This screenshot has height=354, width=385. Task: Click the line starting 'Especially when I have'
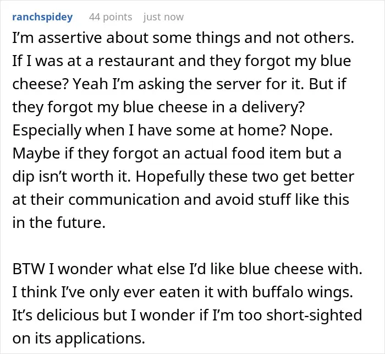pyautogui.click(x=172, y=130)
